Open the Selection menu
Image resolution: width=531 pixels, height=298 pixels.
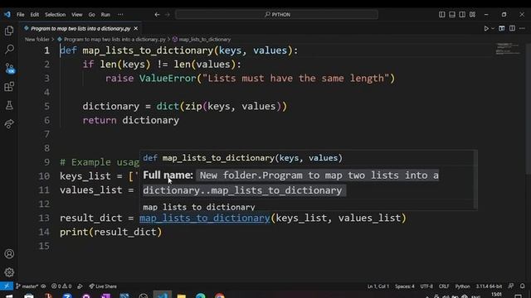(56, 15)
